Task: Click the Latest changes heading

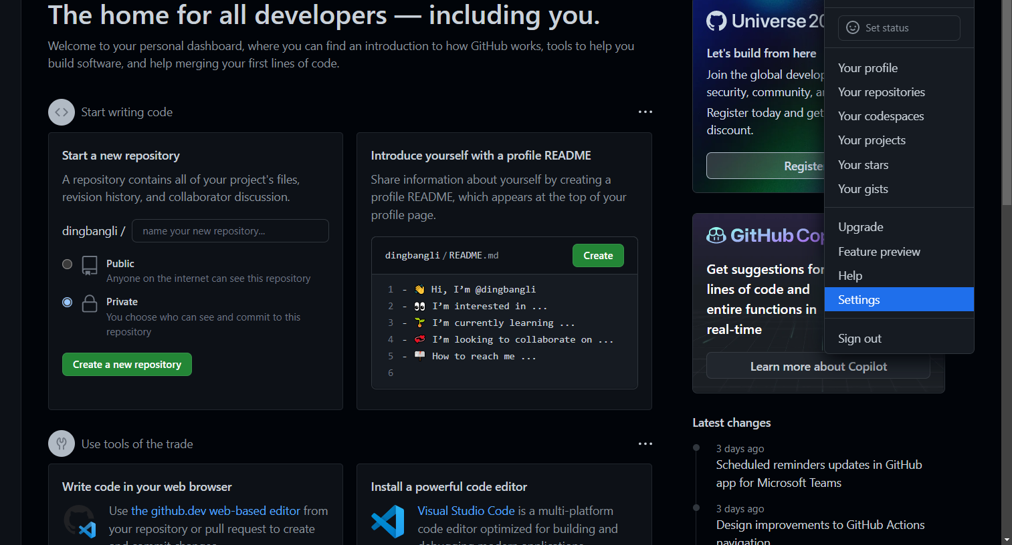Action: pyautogui.click(x=732, y=423)
